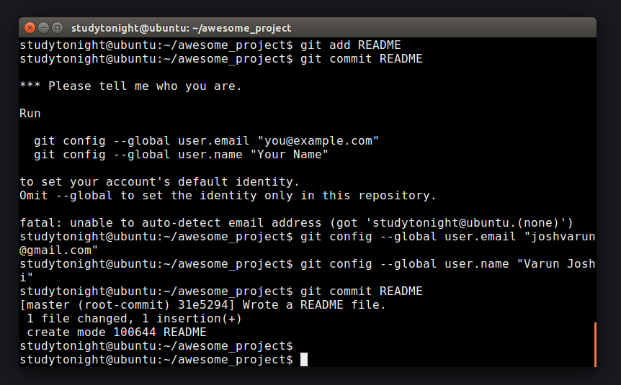
Task: Click the 'Please tell me who you are' message
Action: point(130,86)
